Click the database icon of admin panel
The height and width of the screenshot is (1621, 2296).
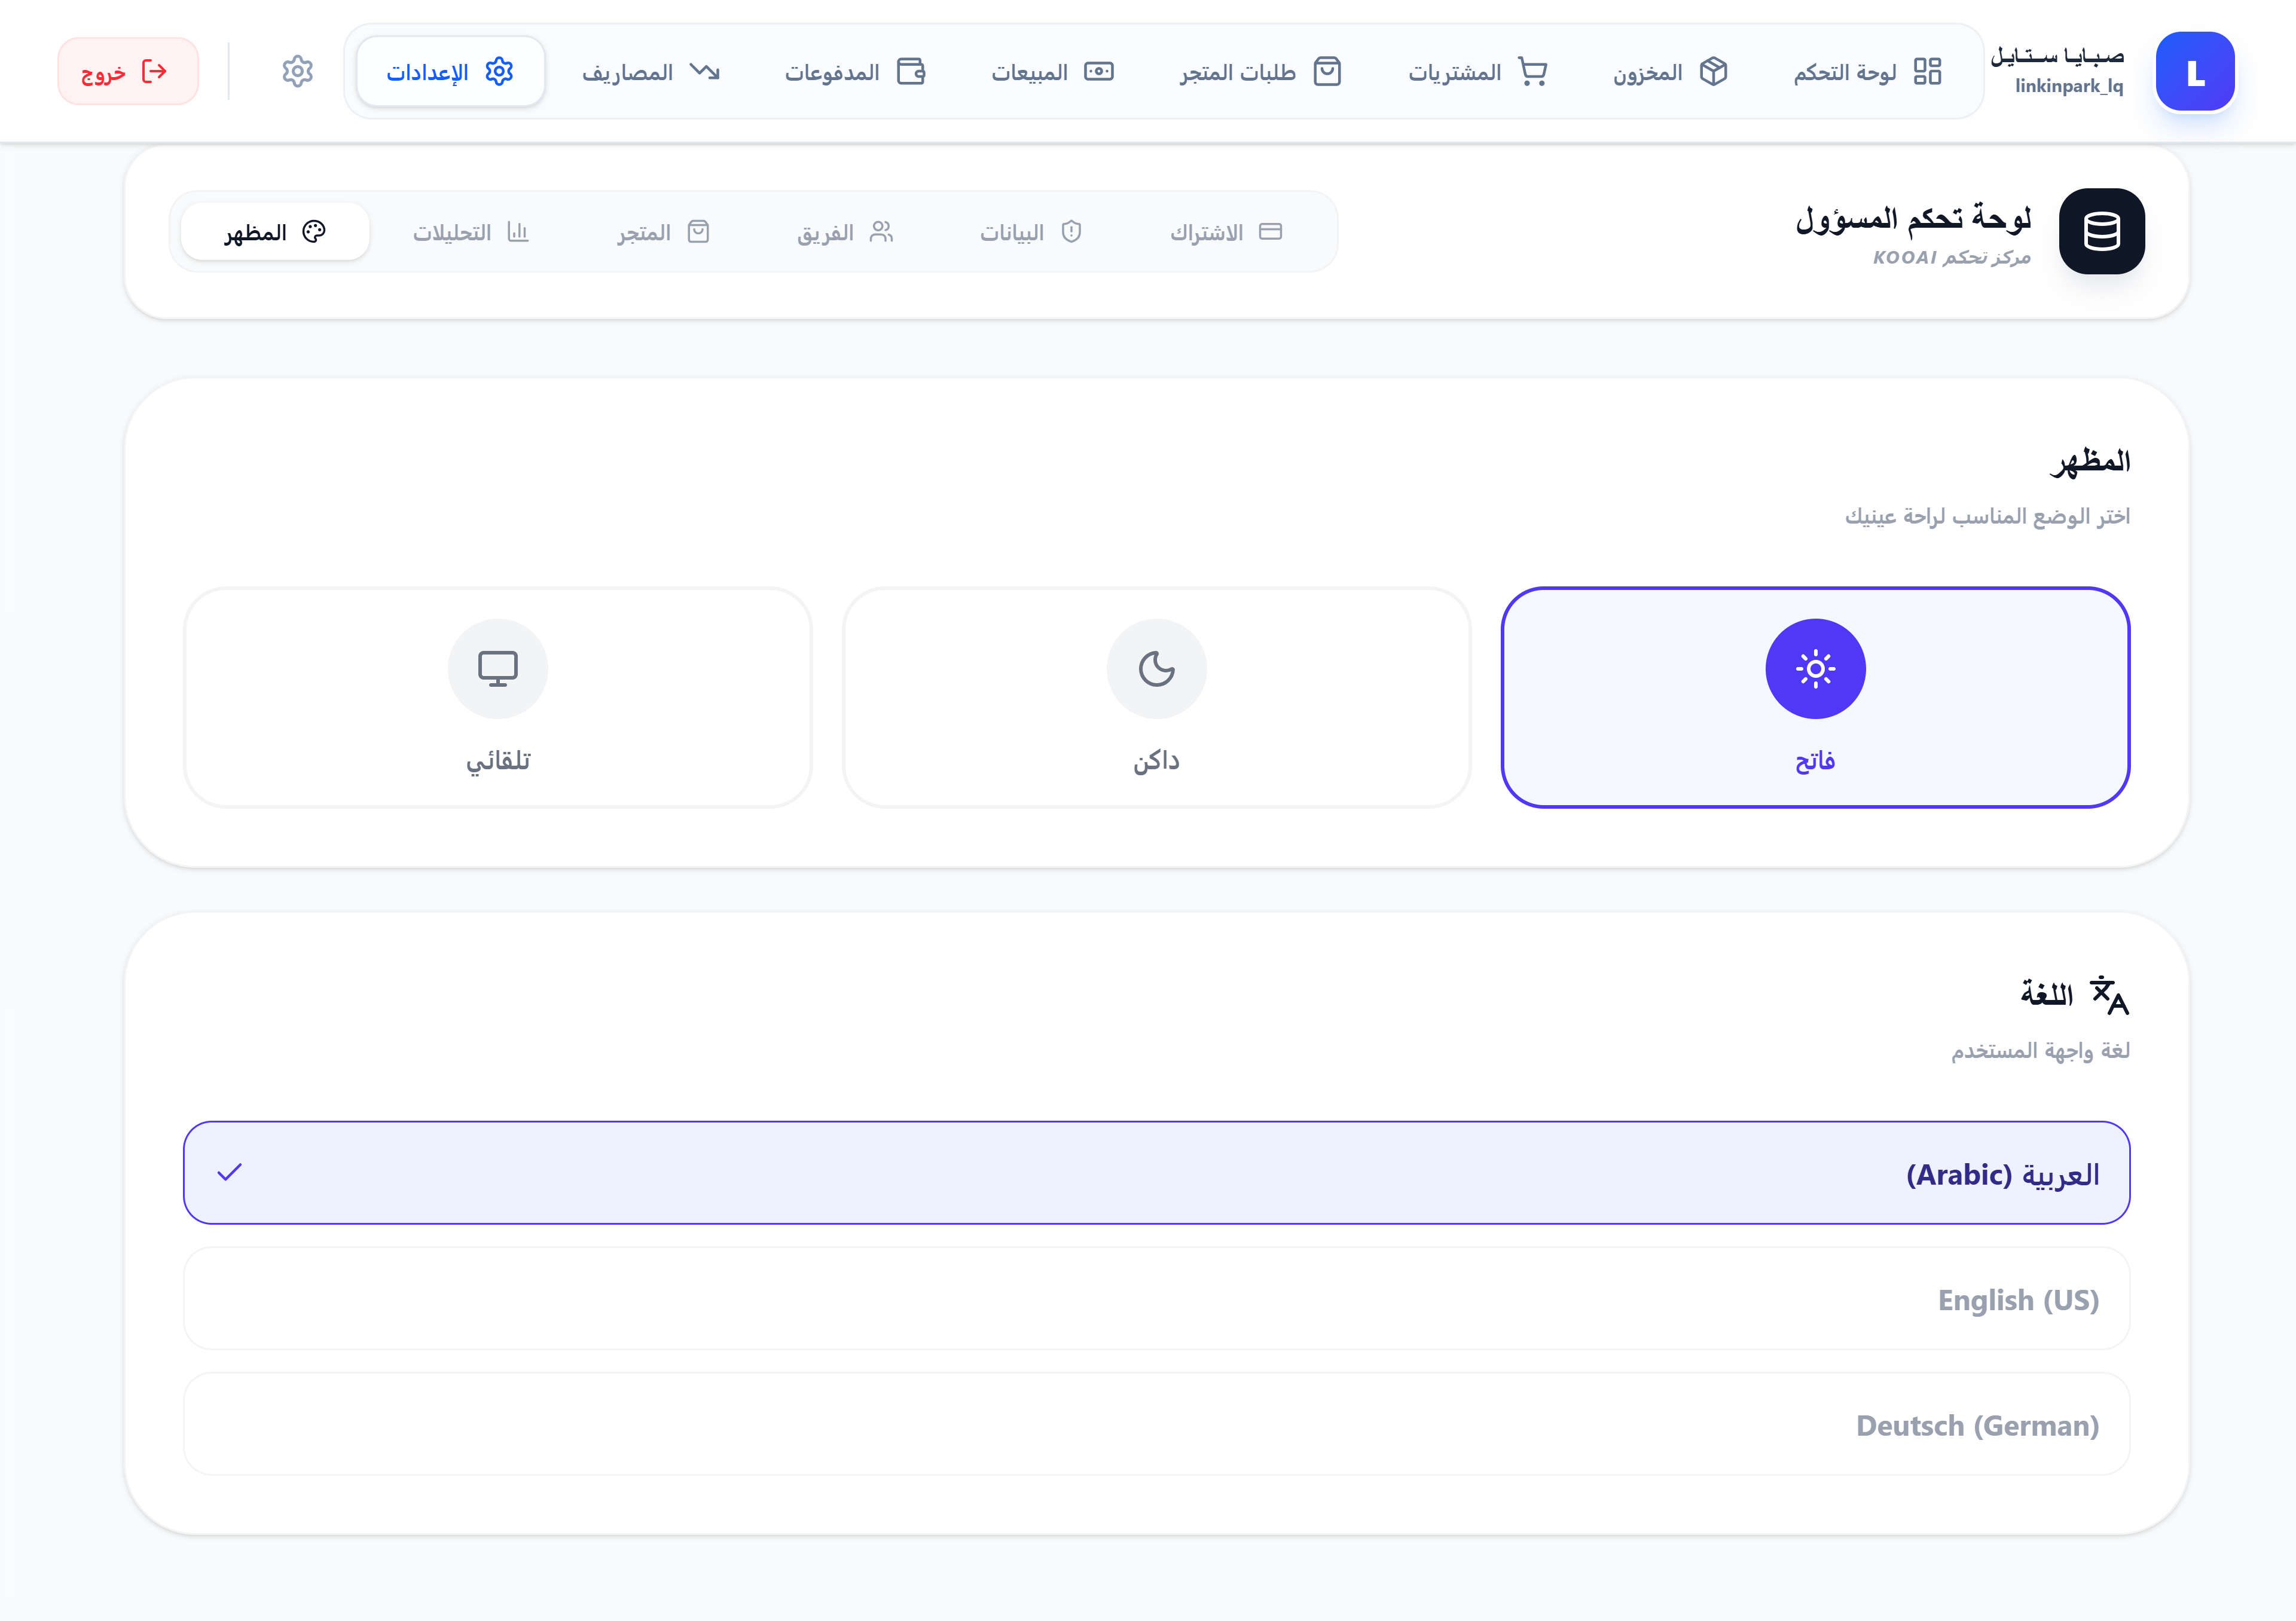click(x=2101, y=231)
